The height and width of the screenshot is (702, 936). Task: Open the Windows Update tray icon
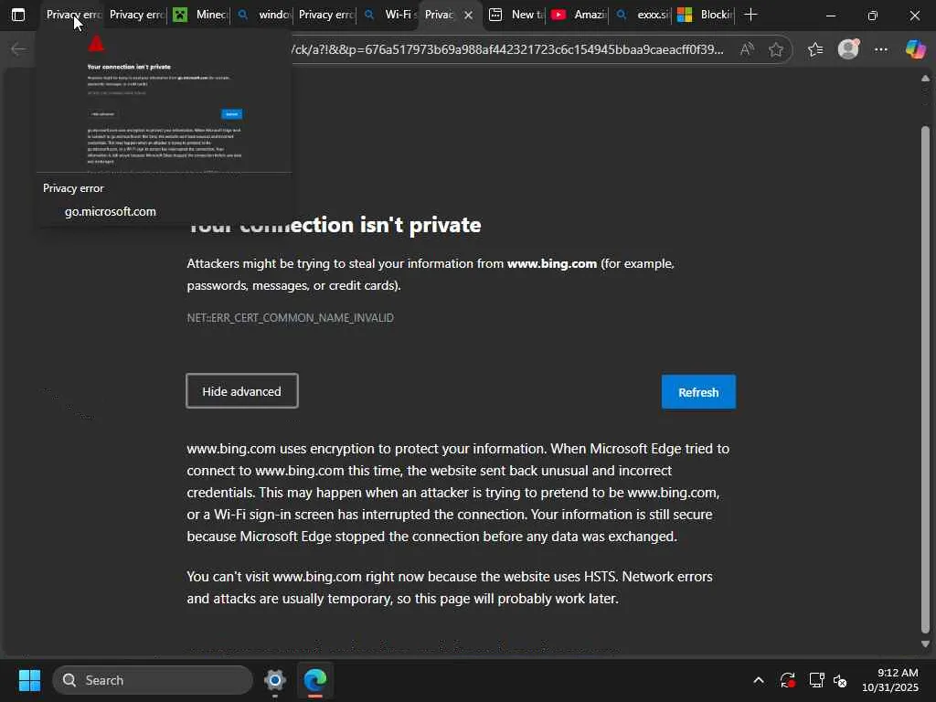(787, 680)
